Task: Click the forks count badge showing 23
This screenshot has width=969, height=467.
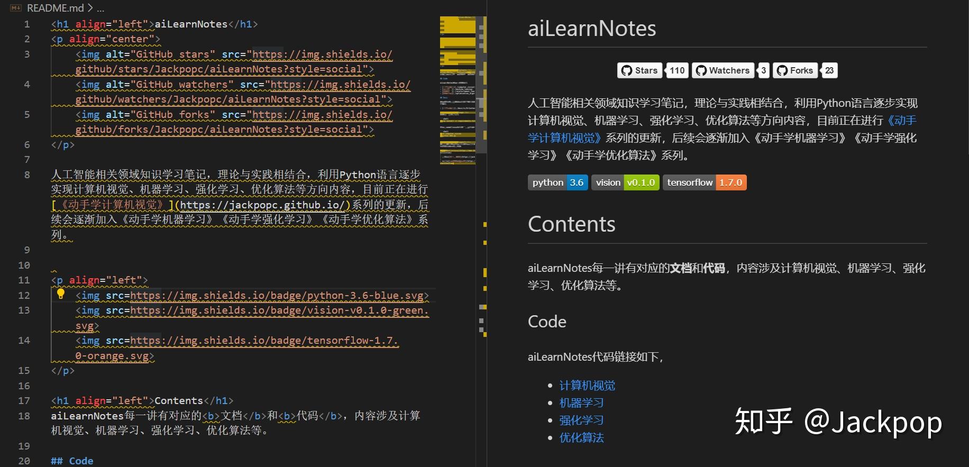Action: click(x=829, y=70)
